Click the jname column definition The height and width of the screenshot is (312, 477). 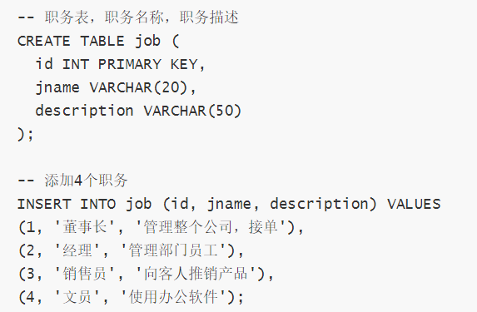point(116,88)
